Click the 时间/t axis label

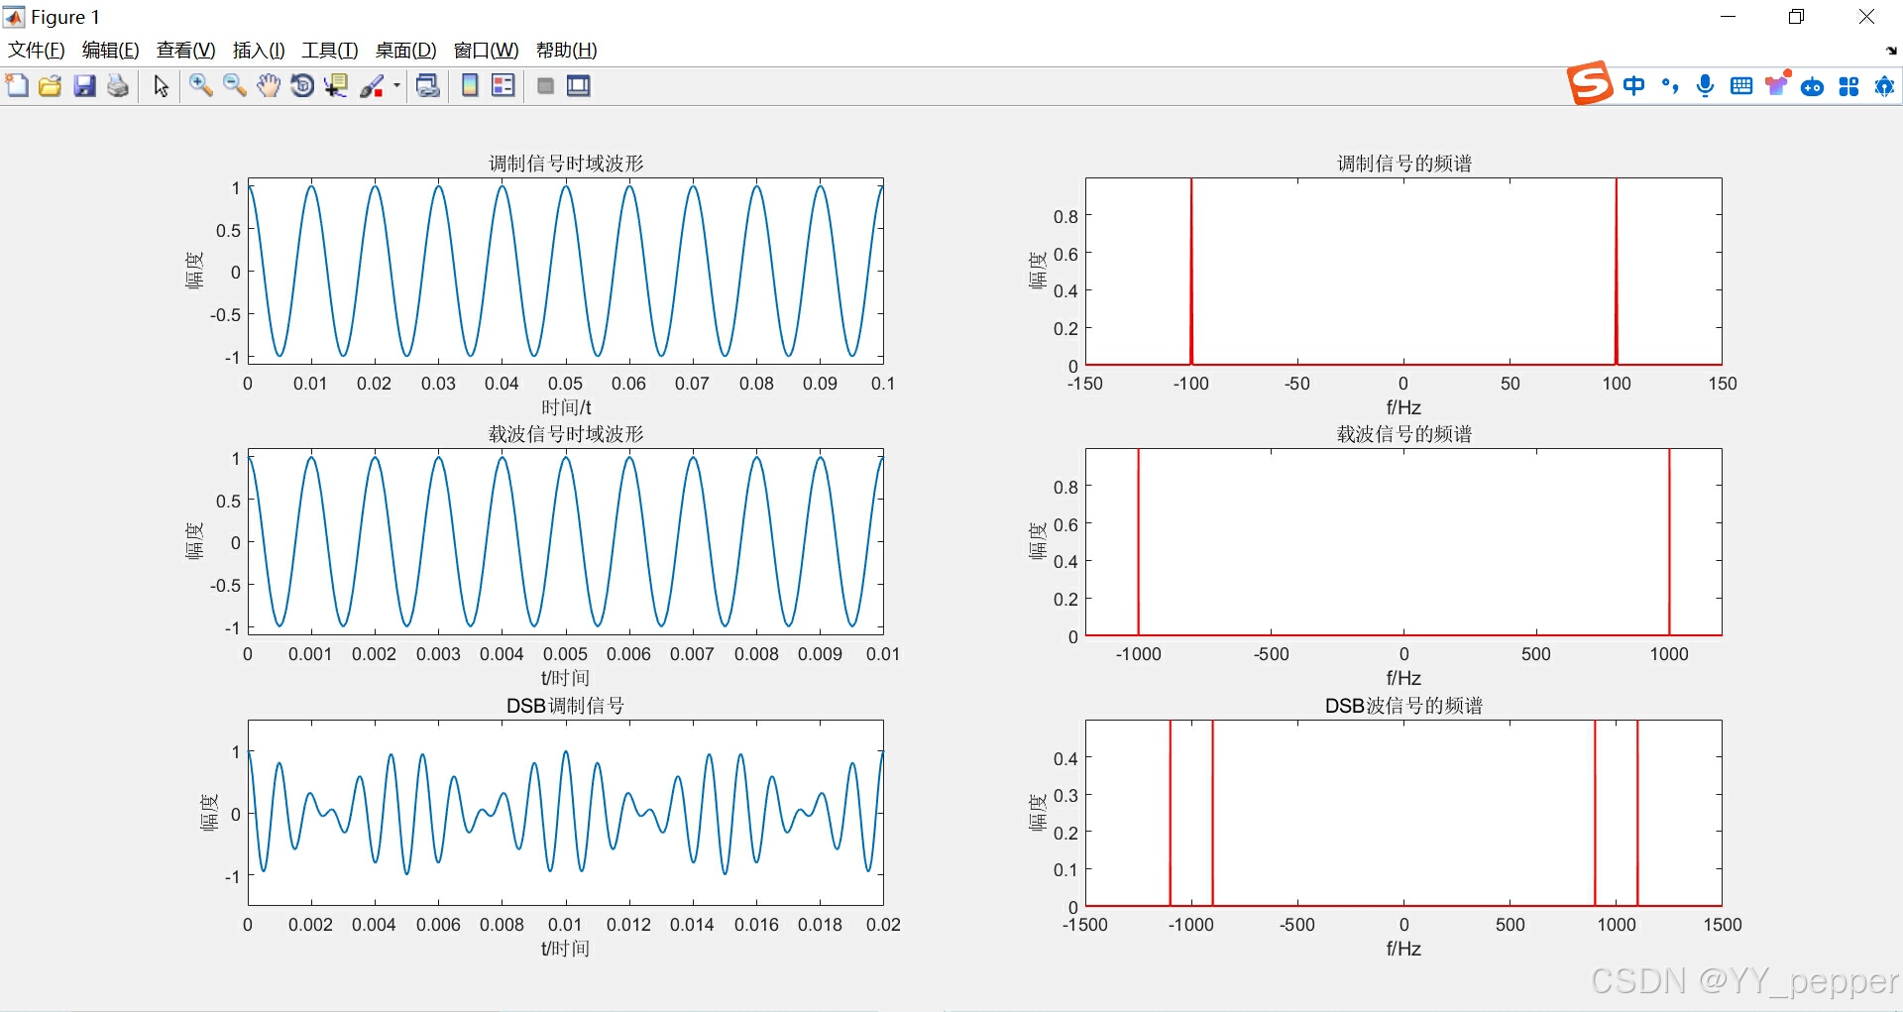click(x=566, y=407)
